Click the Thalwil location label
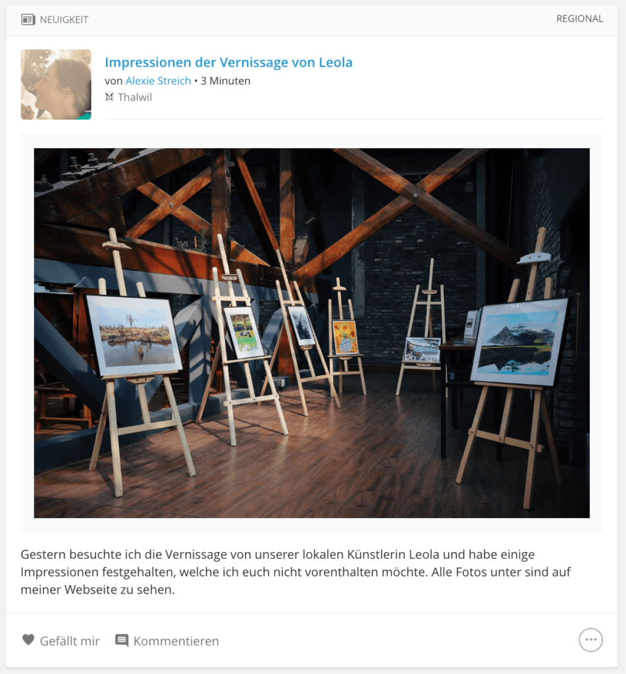Viewport: 626px width, 674px height. pos(134,97)
